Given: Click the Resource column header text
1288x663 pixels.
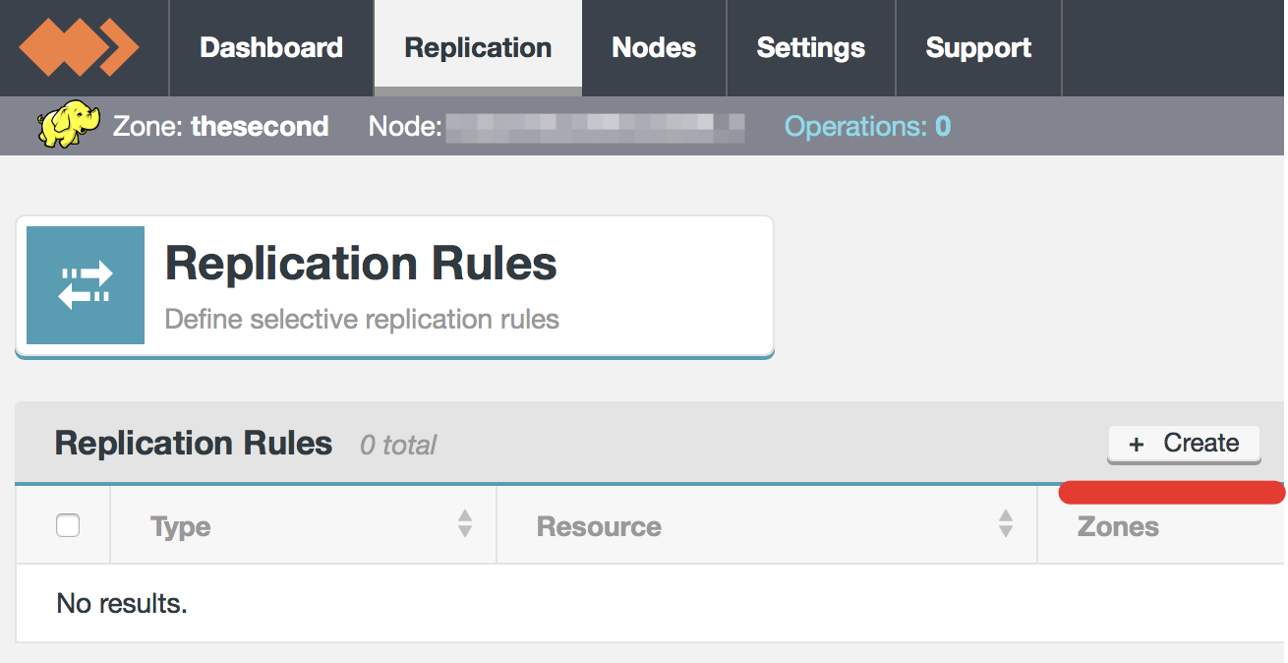Looking at the screenshot, I should tap(599, 527).
